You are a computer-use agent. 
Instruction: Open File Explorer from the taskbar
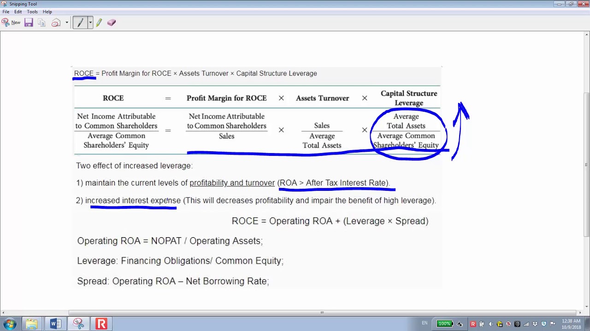point(32,324)
